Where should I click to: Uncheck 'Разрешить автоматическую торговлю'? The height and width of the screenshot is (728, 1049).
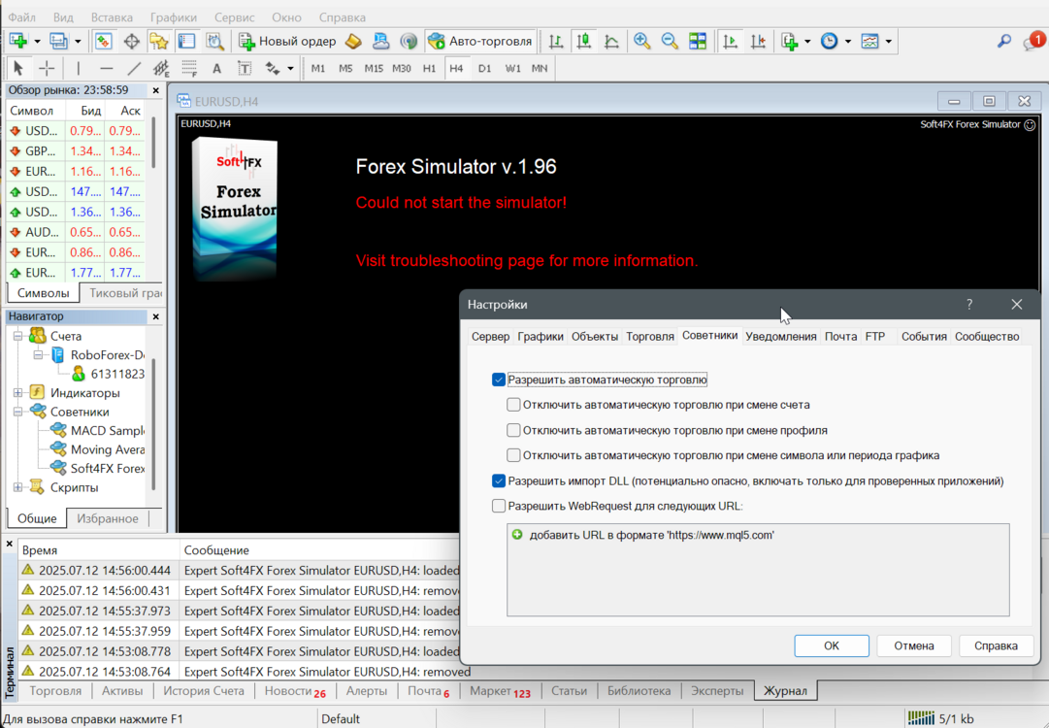click(x=499, y=381)
